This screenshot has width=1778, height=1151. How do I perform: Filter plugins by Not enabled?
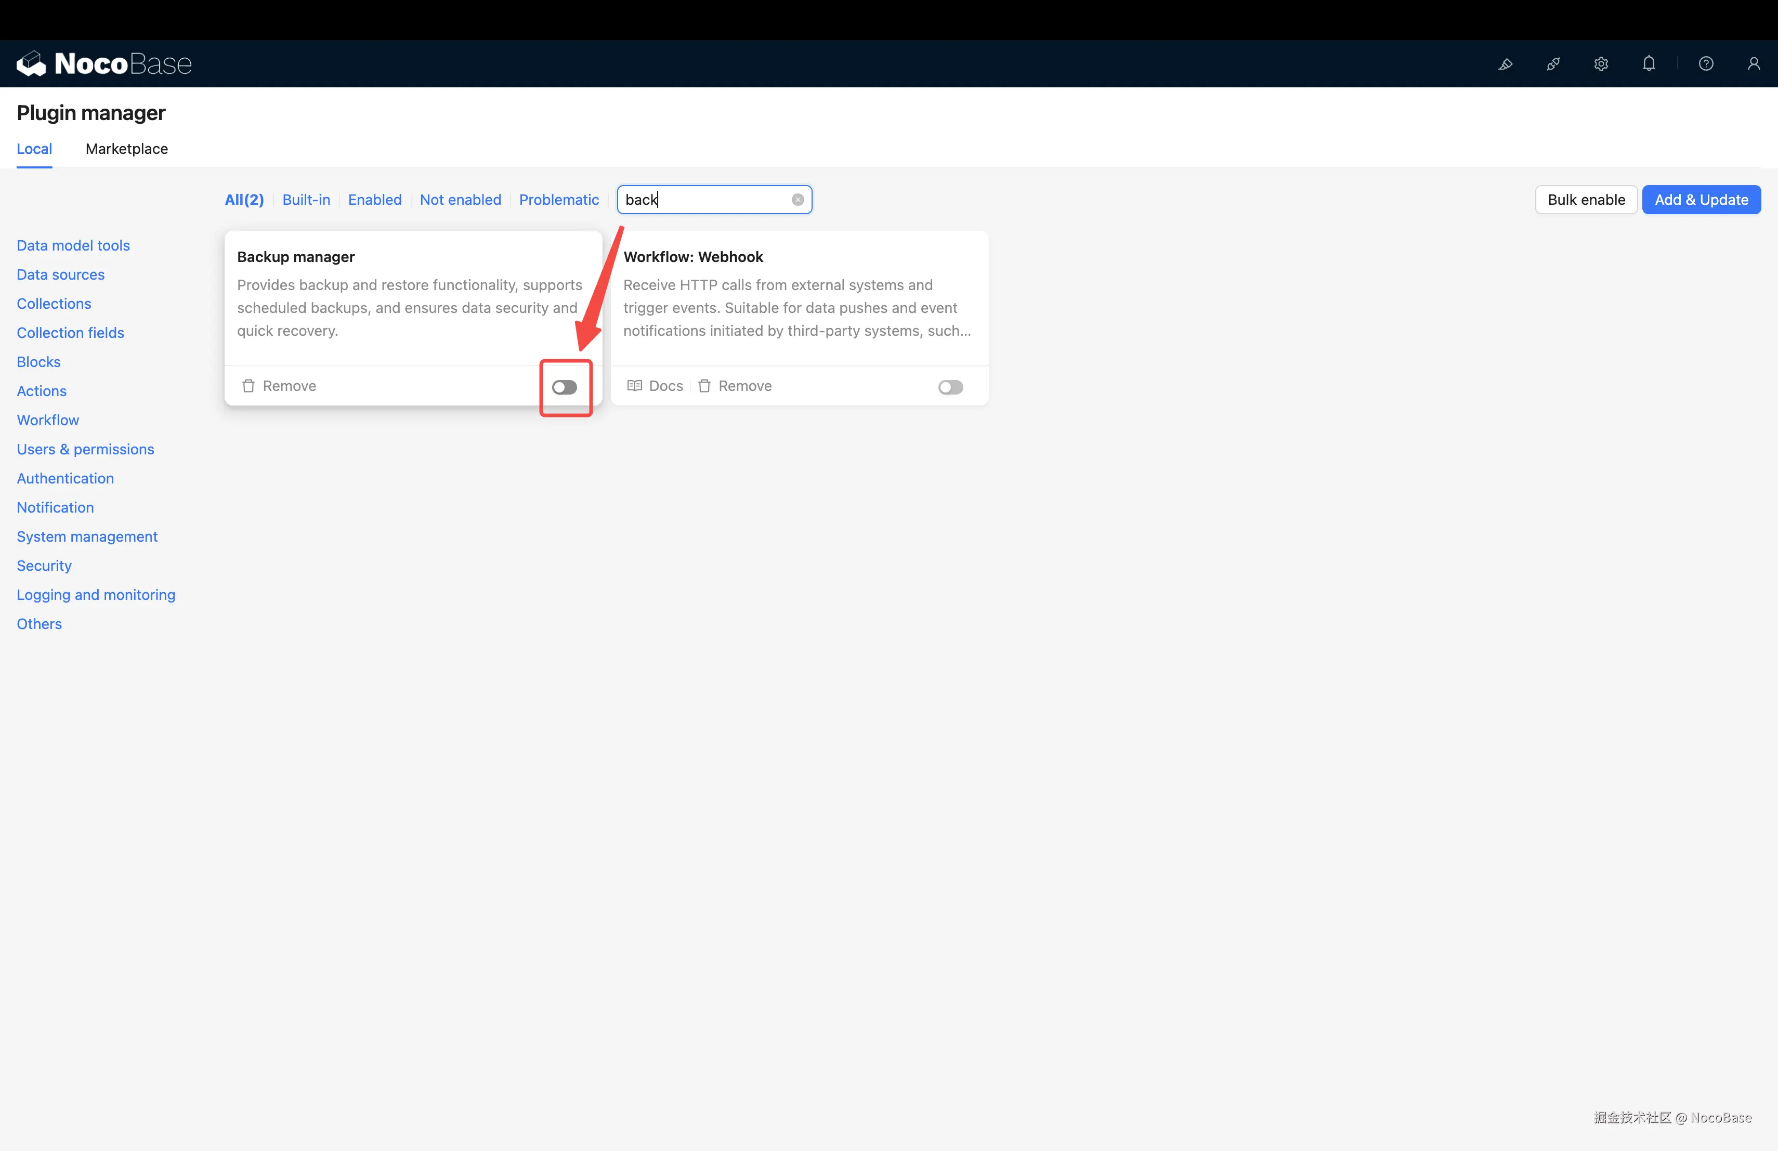click(x=460, y=200)
